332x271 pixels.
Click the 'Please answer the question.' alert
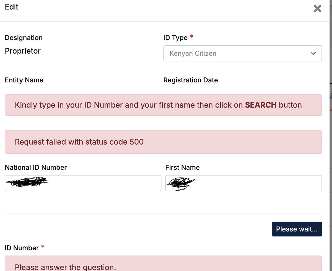click(x=163, y=264)
